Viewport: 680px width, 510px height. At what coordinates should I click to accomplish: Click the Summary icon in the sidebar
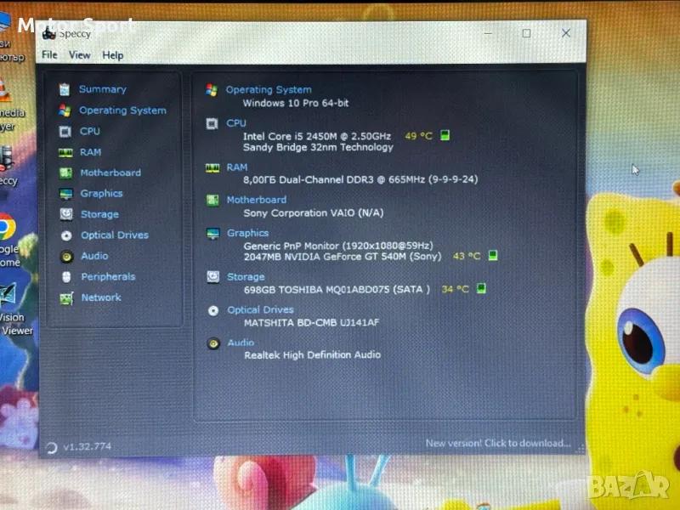65,89
